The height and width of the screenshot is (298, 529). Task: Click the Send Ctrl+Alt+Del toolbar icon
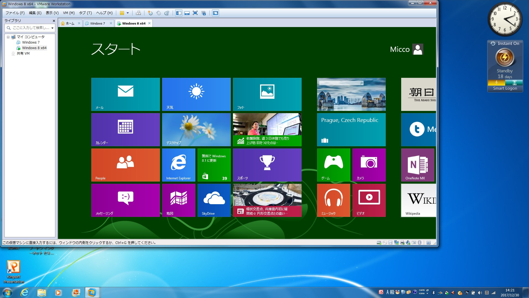[x=138, y=13]
